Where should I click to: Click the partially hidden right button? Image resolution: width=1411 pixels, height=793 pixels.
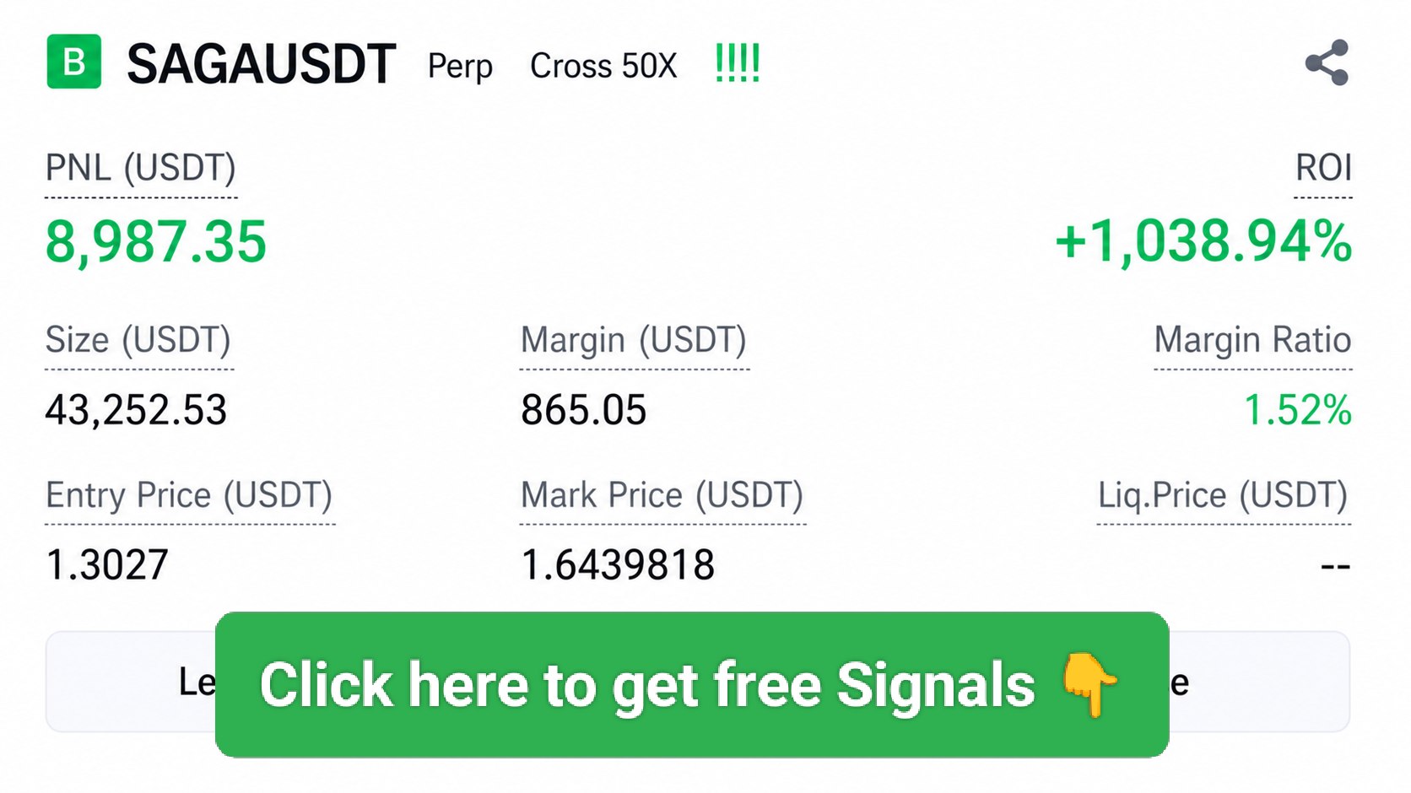pos(1259,682)
